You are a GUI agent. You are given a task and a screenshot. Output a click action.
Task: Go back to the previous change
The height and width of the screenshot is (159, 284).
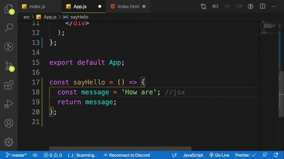tap(215, 7)
